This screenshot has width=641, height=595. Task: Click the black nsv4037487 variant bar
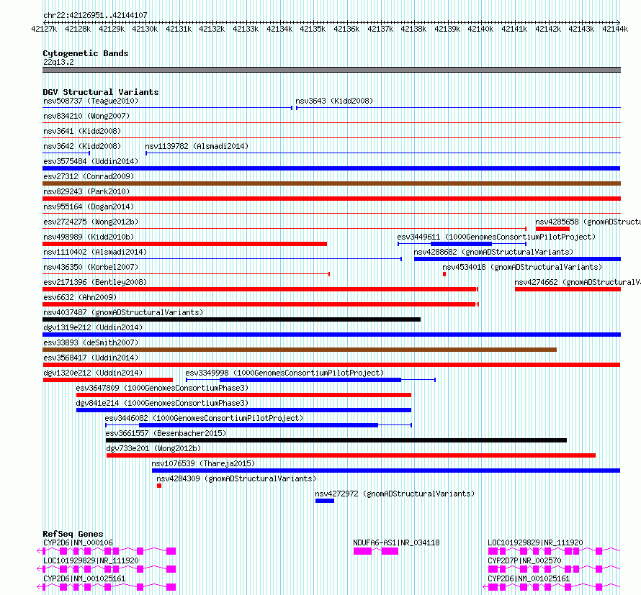pos(231,319)
